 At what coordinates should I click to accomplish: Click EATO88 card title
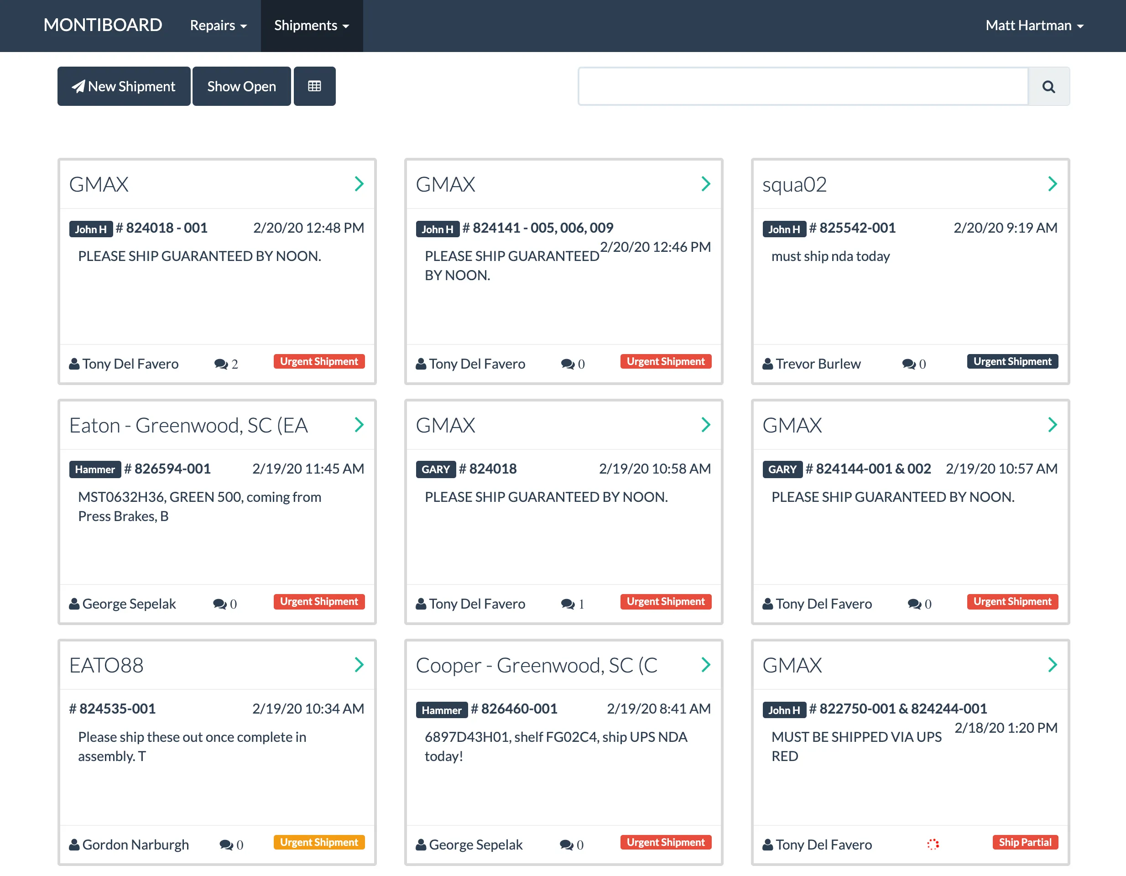pyautogui.click(x=106, y=666)
